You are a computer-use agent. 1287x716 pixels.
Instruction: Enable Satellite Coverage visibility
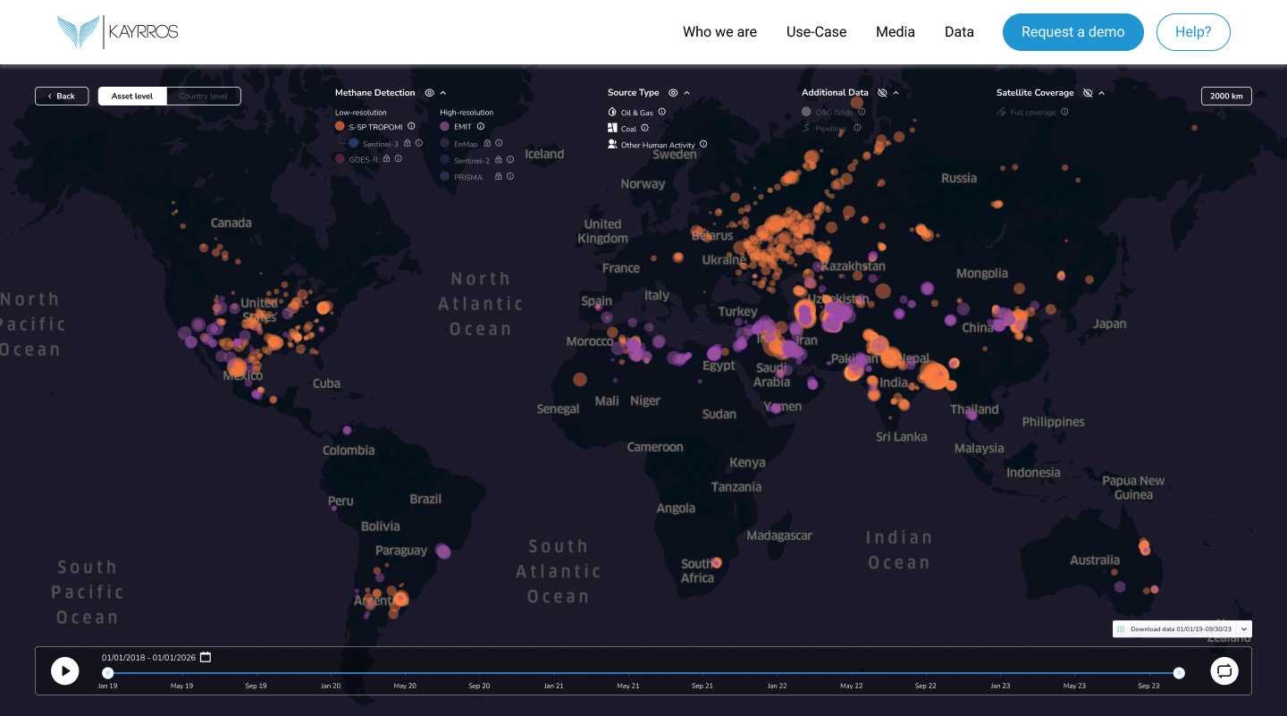pos(1088,93)
